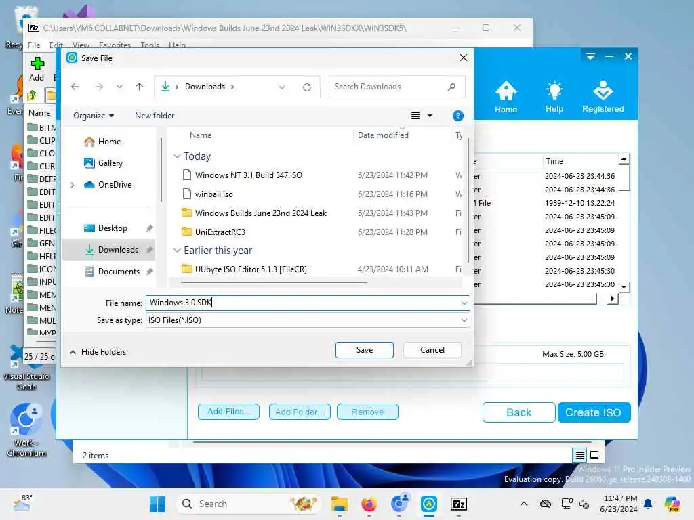Change view using the view layout icon
The height and width of the screenshot is (520, 694).
pyautogui.click(x=415, y=116)
